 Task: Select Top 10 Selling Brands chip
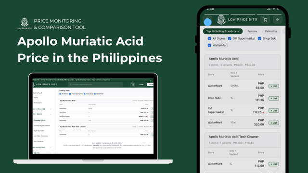[x=223, y=31]
